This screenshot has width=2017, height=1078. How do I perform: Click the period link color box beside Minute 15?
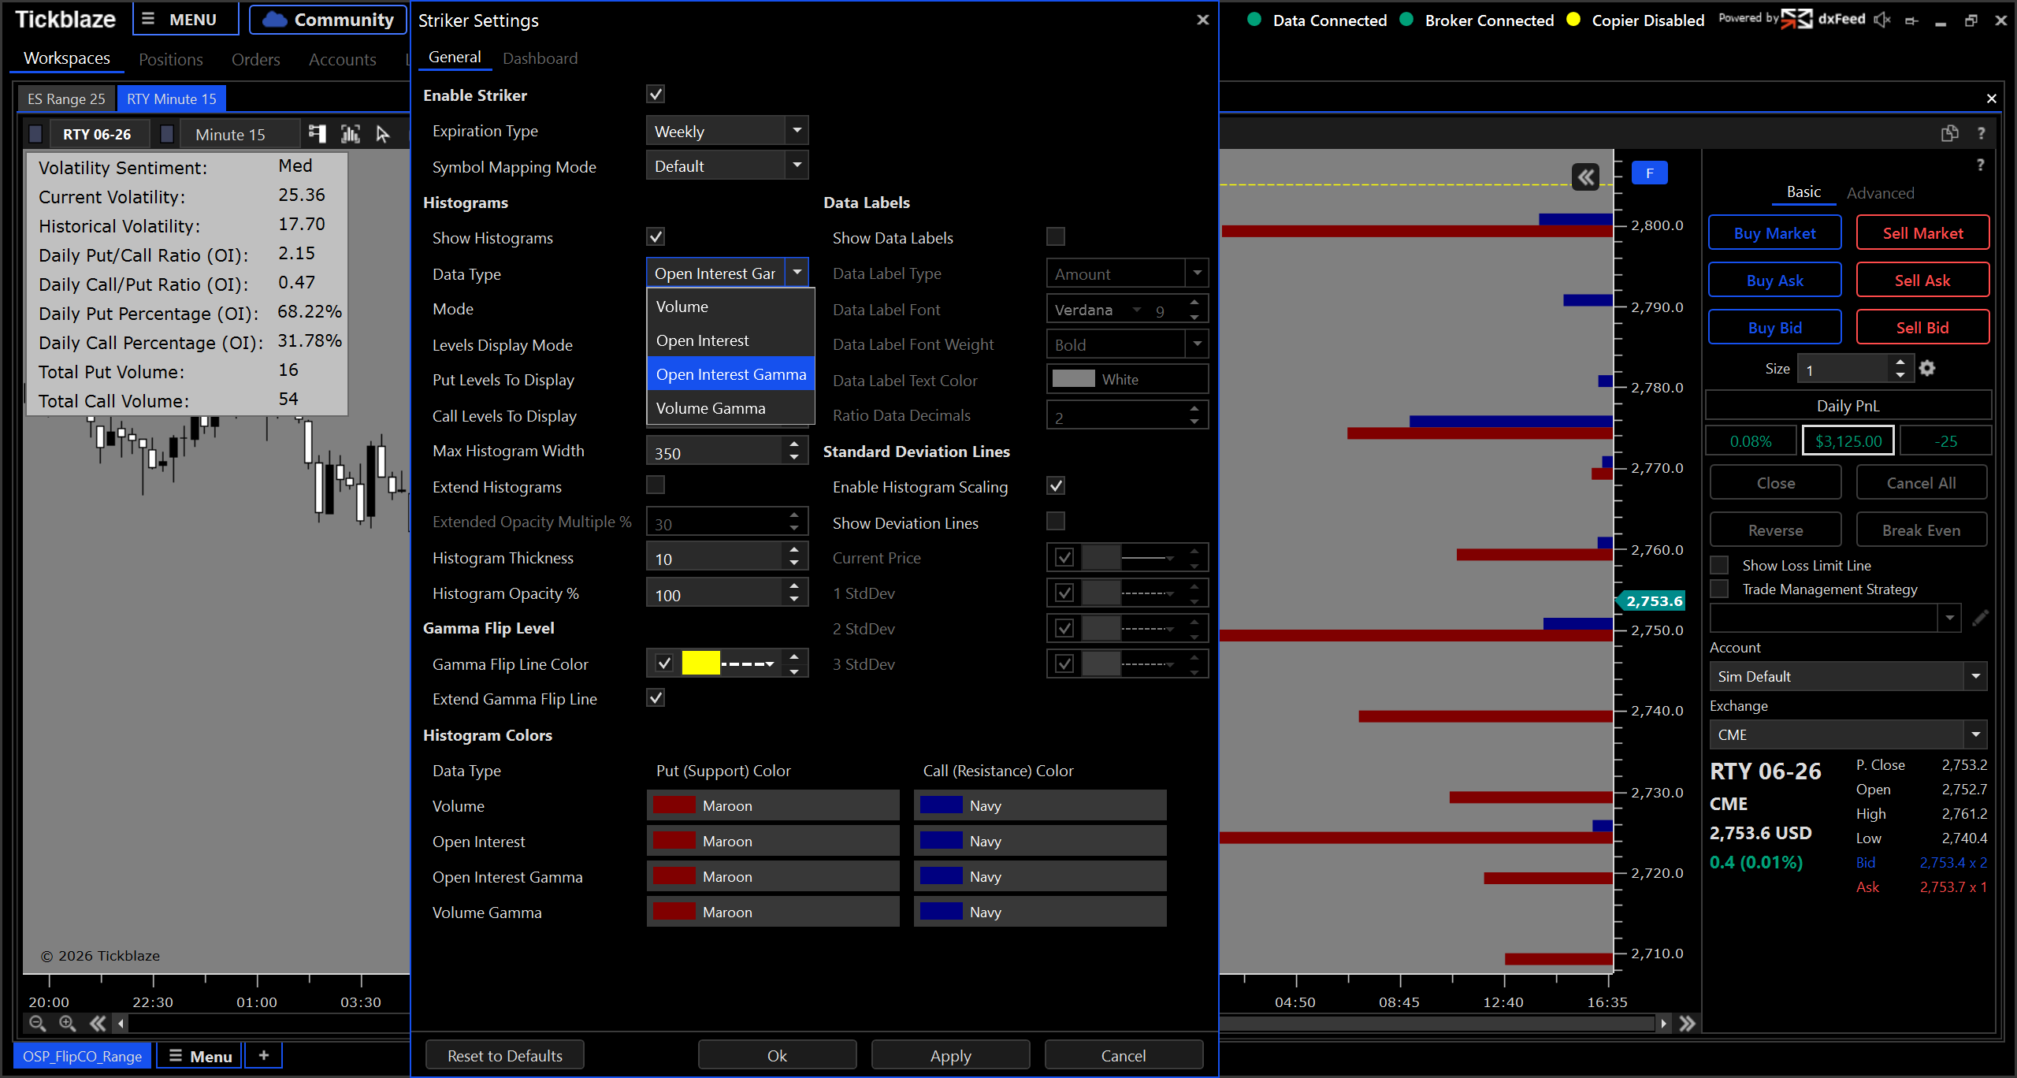pyautogui.click(x=166, y=134)
